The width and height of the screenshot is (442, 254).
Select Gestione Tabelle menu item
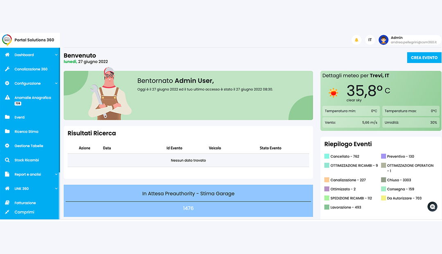click(29, 146)
